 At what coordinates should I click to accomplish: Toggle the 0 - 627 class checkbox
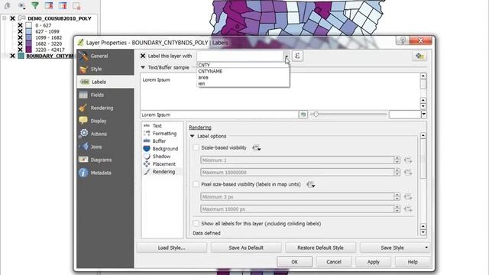pos(21,25)
